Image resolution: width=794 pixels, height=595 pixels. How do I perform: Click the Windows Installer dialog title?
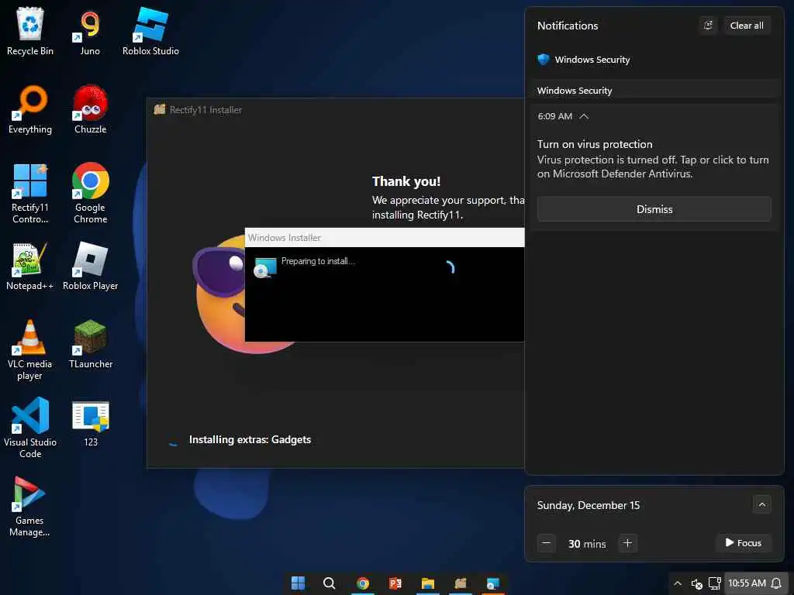coord(284,237)
